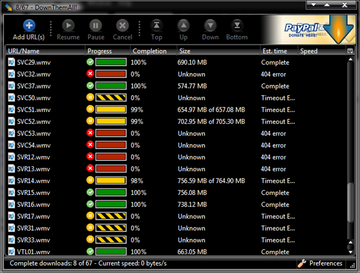The image size is (360, 273).
Task: Select the SVC52.wmv file name
Action: 34,122
